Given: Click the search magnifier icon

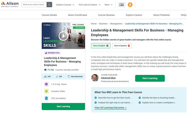Looking at the screenshot, I should coord(49,5).
